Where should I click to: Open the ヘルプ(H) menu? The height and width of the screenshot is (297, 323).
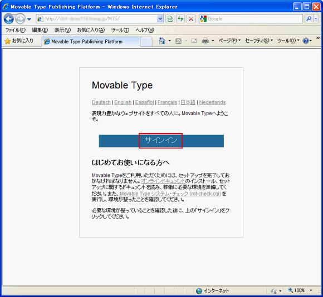click(145, 30)
